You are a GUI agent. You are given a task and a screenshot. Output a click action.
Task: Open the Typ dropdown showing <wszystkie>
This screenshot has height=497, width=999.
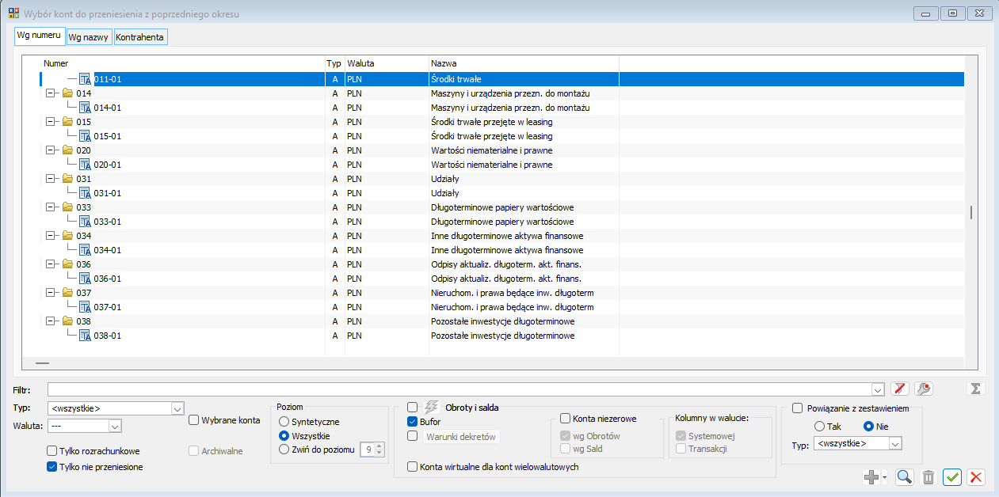click(115, 408)
